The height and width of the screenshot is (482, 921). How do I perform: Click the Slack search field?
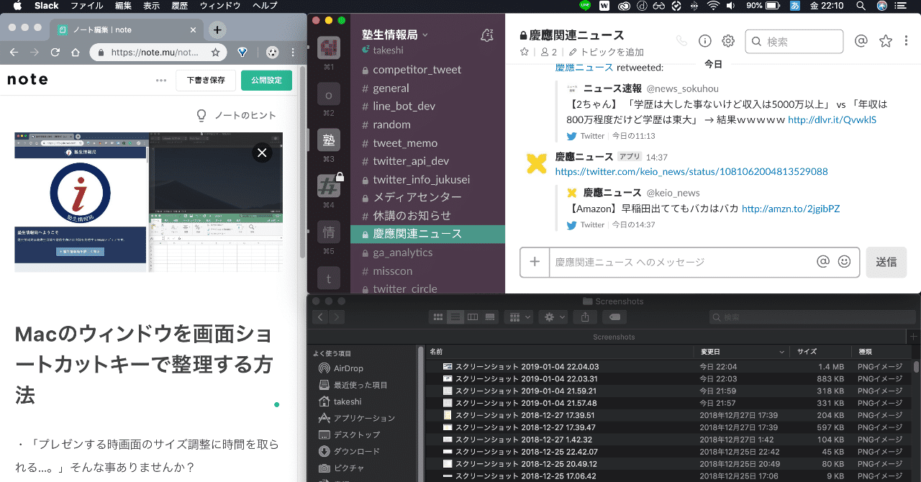point(794,42)
